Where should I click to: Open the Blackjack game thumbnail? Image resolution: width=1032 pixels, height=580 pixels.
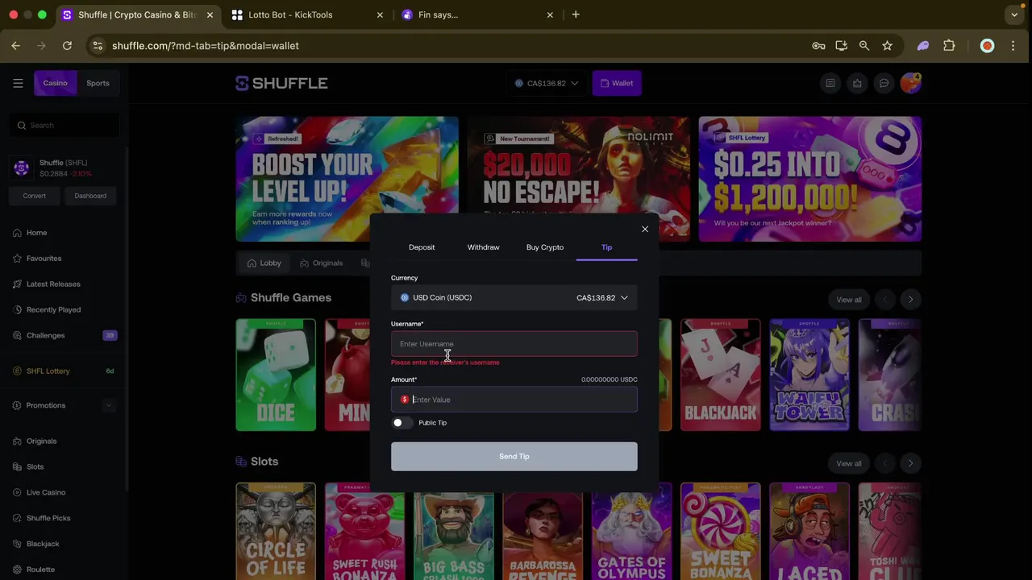pyautogui.click(x=720, y=375)
